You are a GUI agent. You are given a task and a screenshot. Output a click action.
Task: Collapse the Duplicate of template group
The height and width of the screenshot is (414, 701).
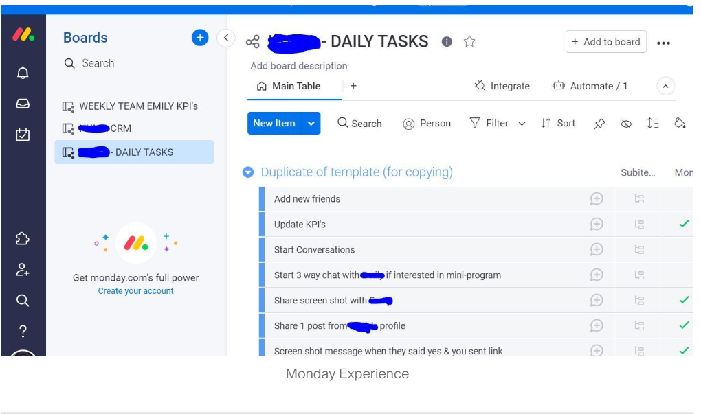click(x=248, y=172)
